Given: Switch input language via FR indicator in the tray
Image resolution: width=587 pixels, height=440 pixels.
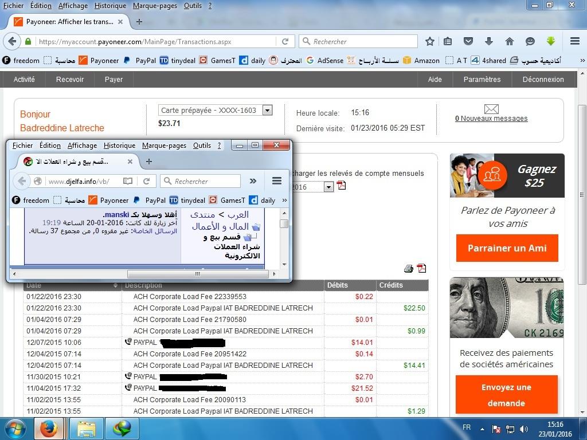Looking at the screenshot, I should [x=467, y=427].
